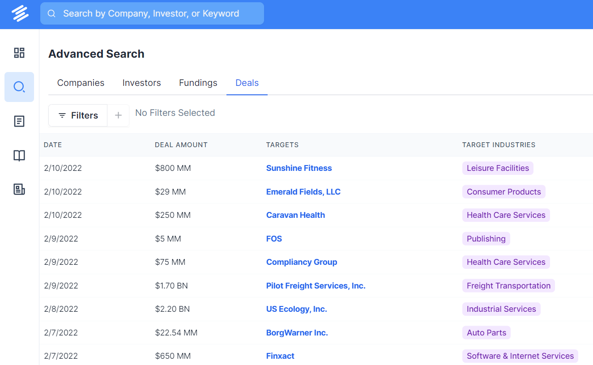
Task: Select the Deals tab
Action: [247, 83]
